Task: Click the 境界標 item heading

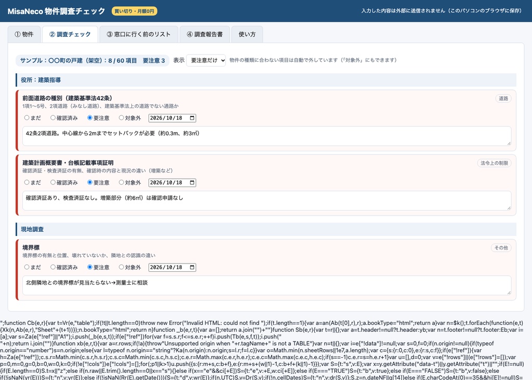Action: [31, 247]
